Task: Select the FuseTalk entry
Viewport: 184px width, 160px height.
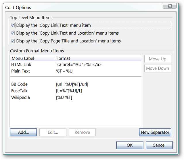Action: pos(76,91)
